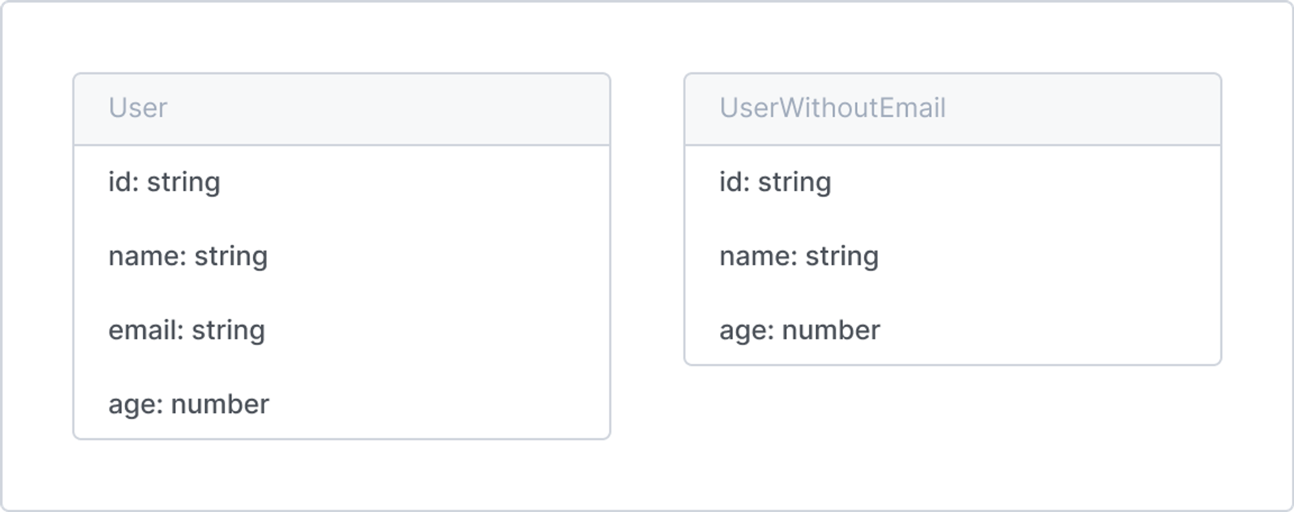Click string type of the email field
Screen dimensions: 1294x512
pos(228,331)
